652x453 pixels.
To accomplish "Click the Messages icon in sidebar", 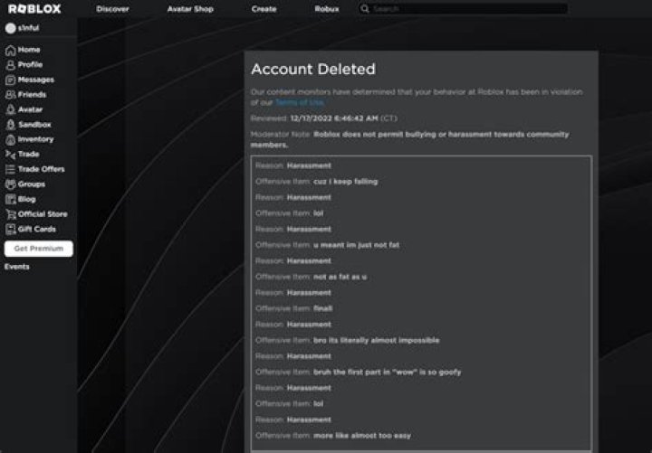I will [10, 80].
